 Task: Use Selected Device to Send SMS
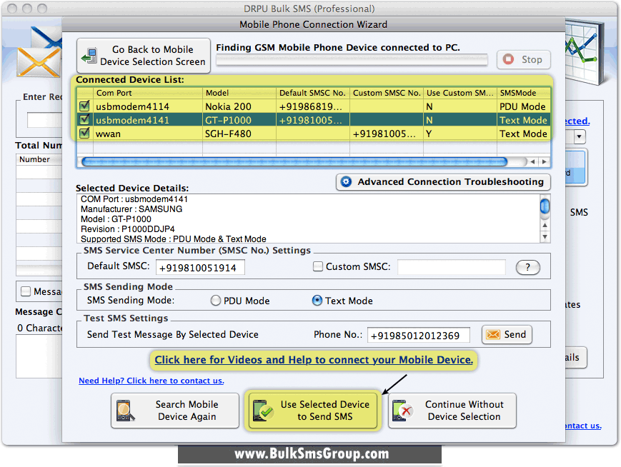(x=312, y=411)
